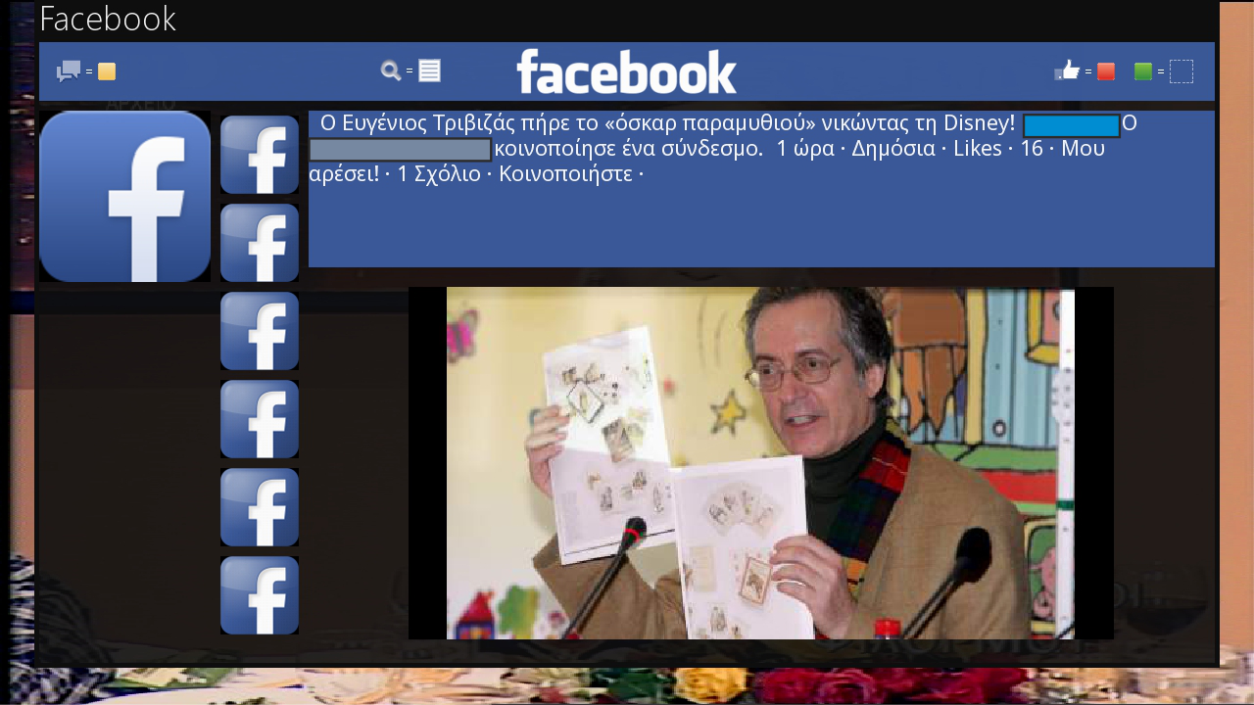Click the magnifying glass search icon
The width and height of the screenshot is (1254, 705).
coord(391,70)
